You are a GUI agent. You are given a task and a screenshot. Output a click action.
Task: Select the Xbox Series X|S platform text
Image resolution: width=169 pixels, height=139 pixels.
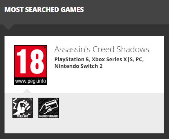coord(113,59)
